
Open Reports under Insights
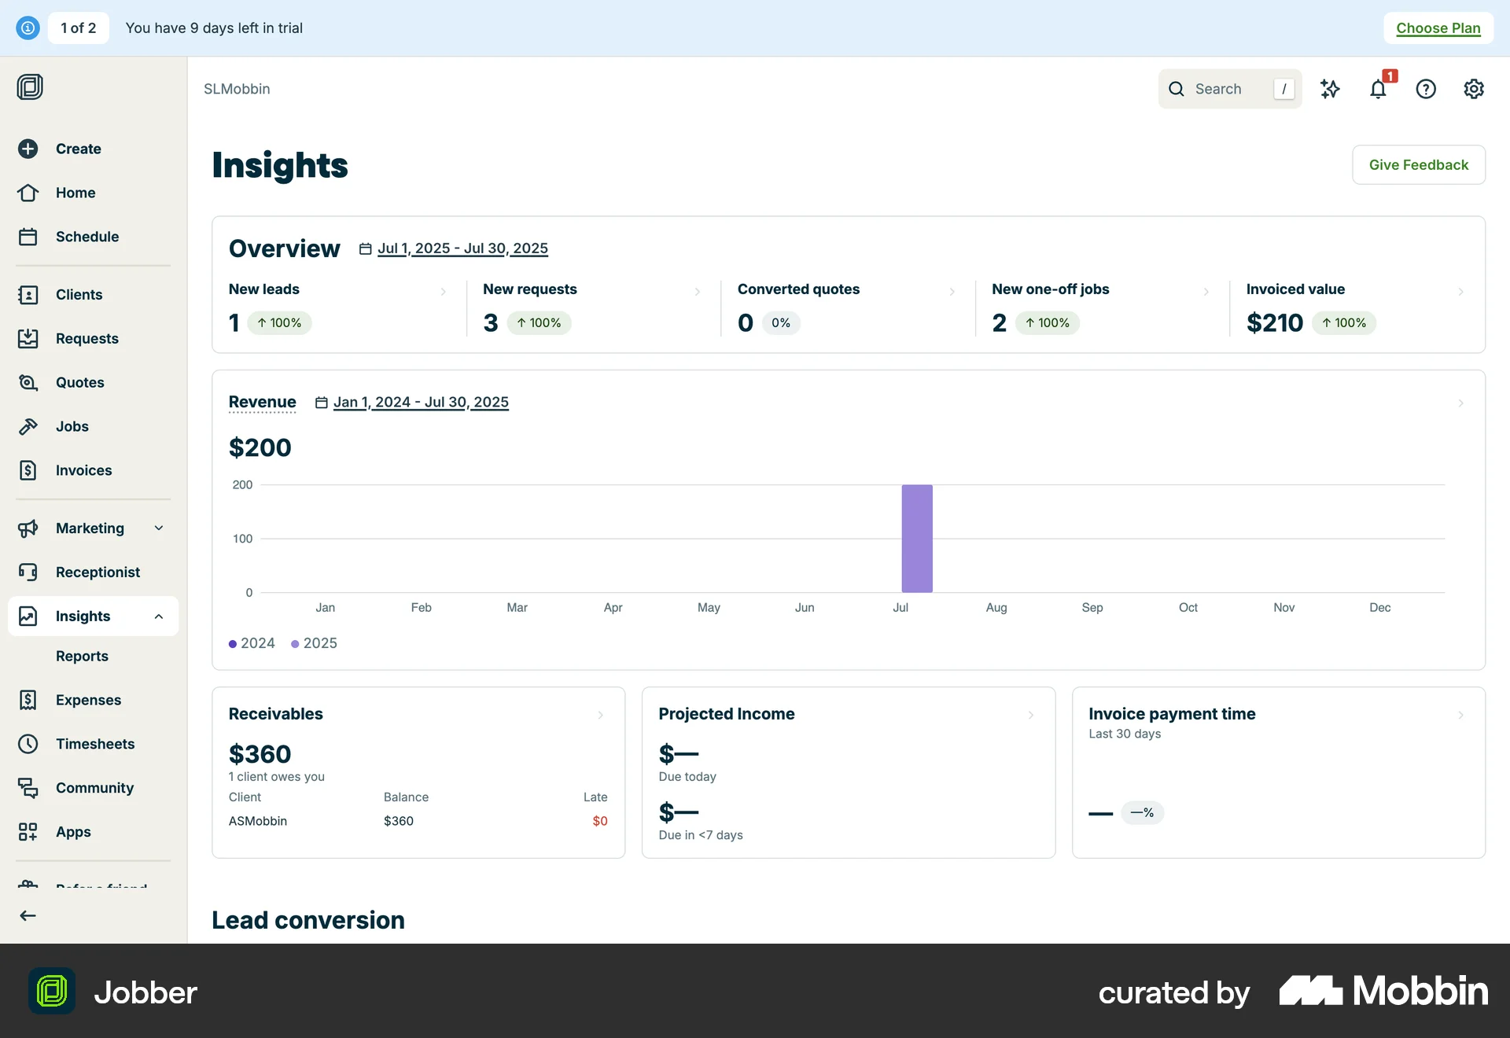point(82,656)
